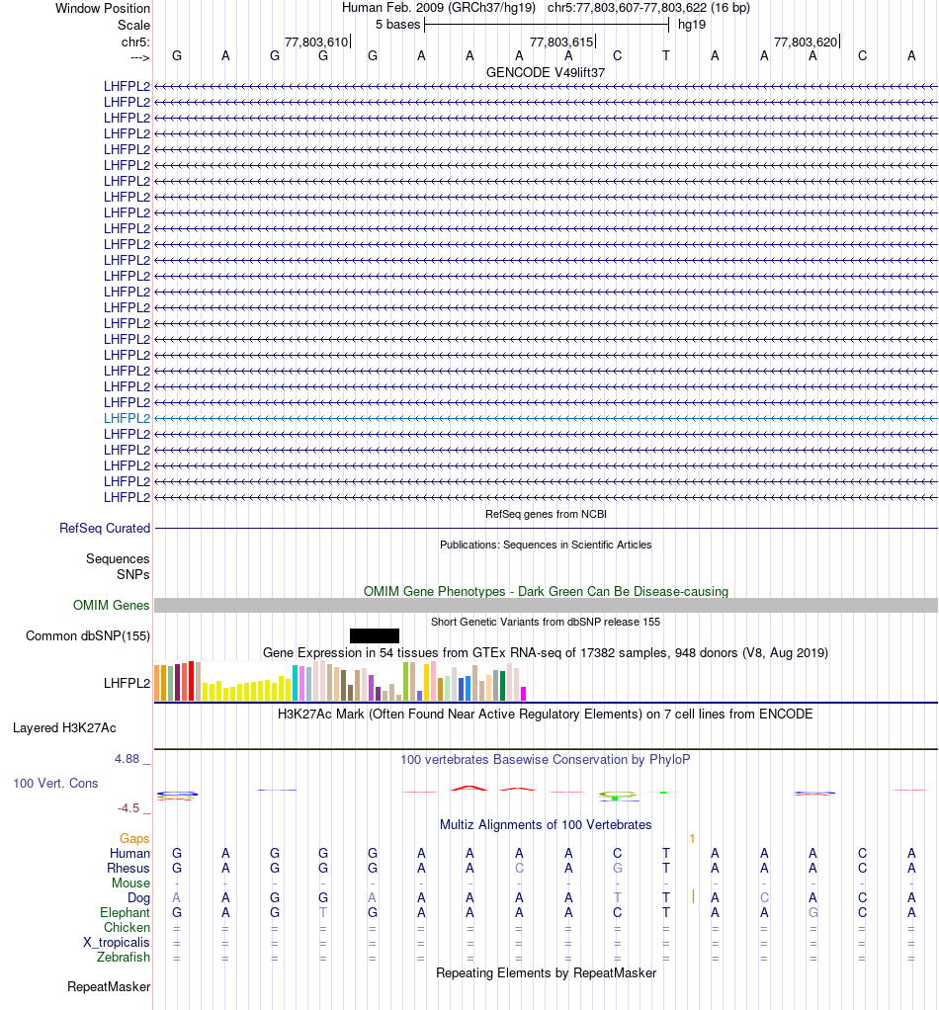Viewport: 939px width, 1010px height.
Task: Open the GENCODE V49lift37 track title
Action: tap(546, 72)
